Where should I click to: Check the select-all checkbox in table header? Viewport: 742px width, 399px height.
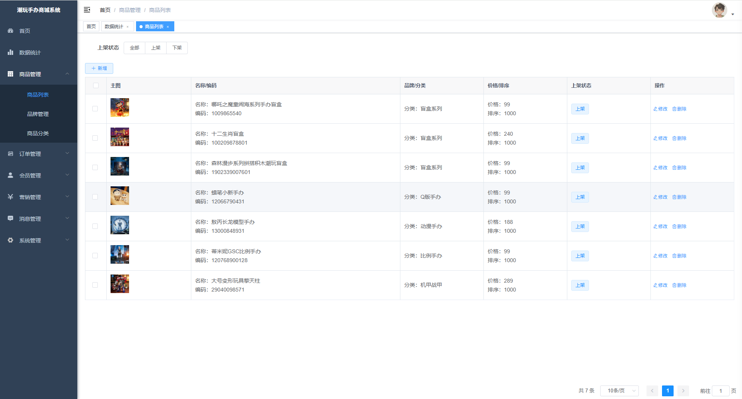click(96, 85)
